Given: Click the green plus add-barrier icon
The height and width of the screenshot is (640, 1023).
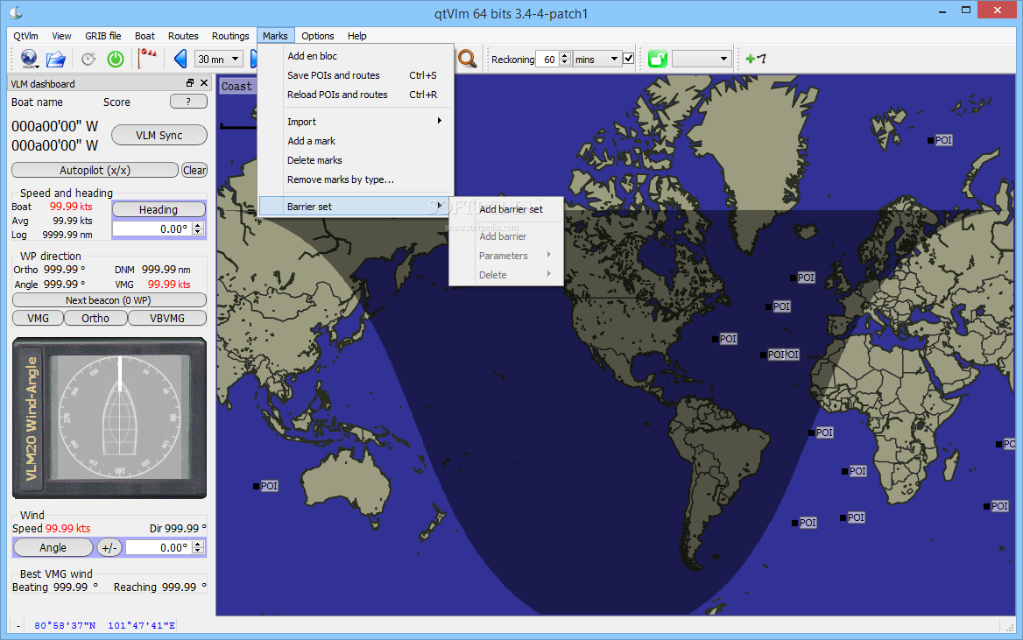Looking at the screenshot, I should coord(756,59).
